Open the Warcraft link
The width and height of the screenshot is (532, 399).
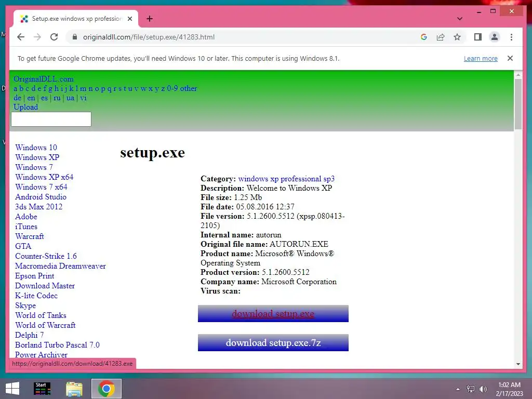(30, 236)
